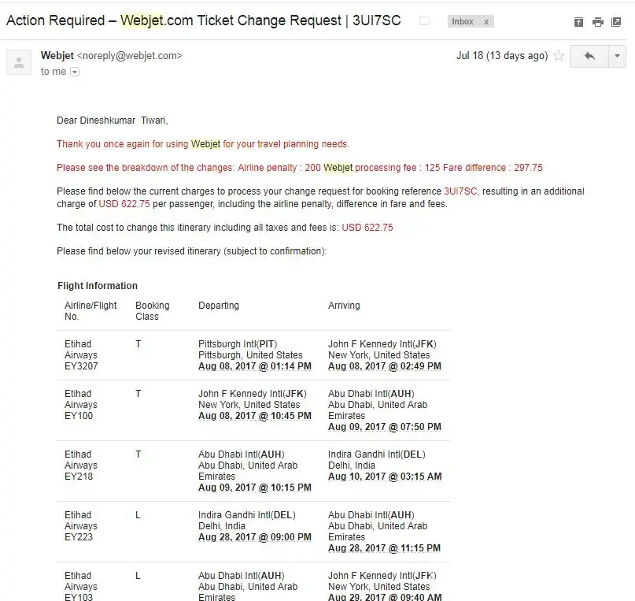Click the Webjet sender name
635x601 pixels.
(57, 56)
